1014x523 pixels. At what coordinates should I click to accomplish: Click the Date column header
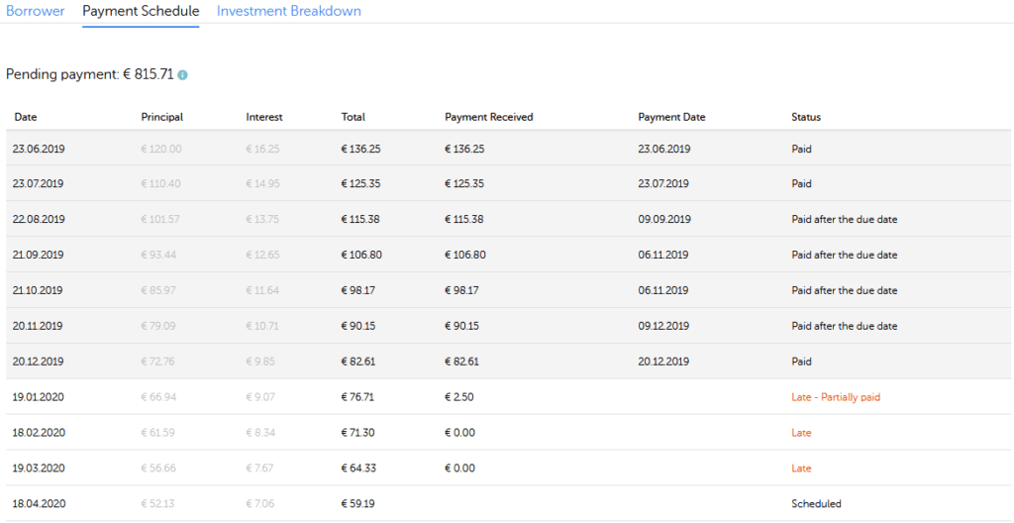tap(25, 117)
